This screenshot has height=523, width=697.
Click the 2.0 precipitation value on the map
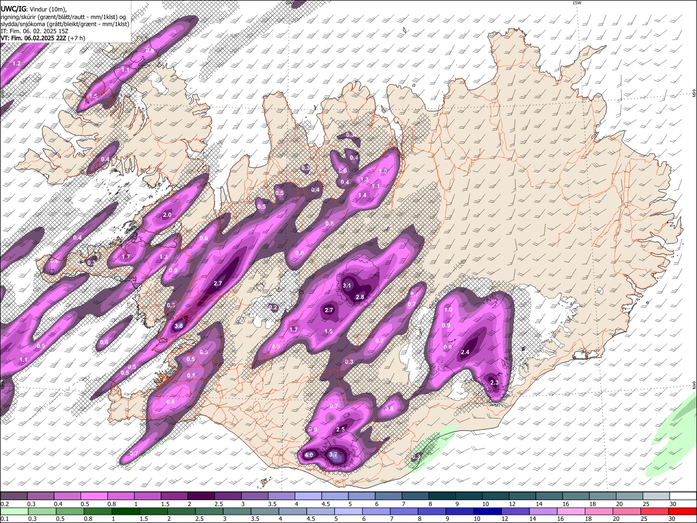pyautogui.click(x=167, y=215)
